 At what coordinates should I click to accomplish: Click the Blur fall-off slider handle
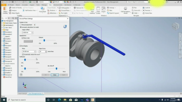click(56, 69)
